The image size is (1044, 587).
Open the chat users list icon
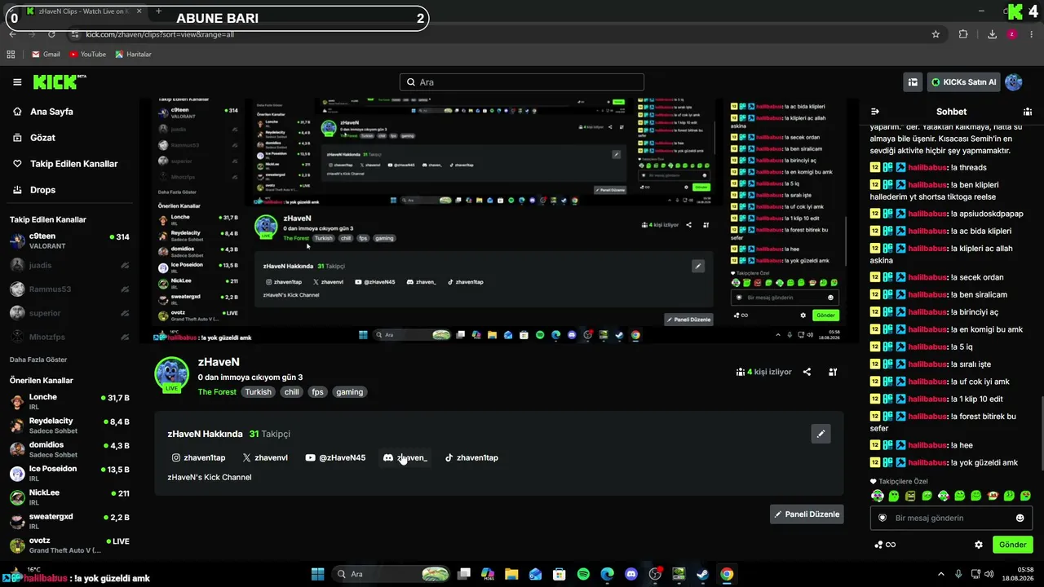click(1028, 112)
